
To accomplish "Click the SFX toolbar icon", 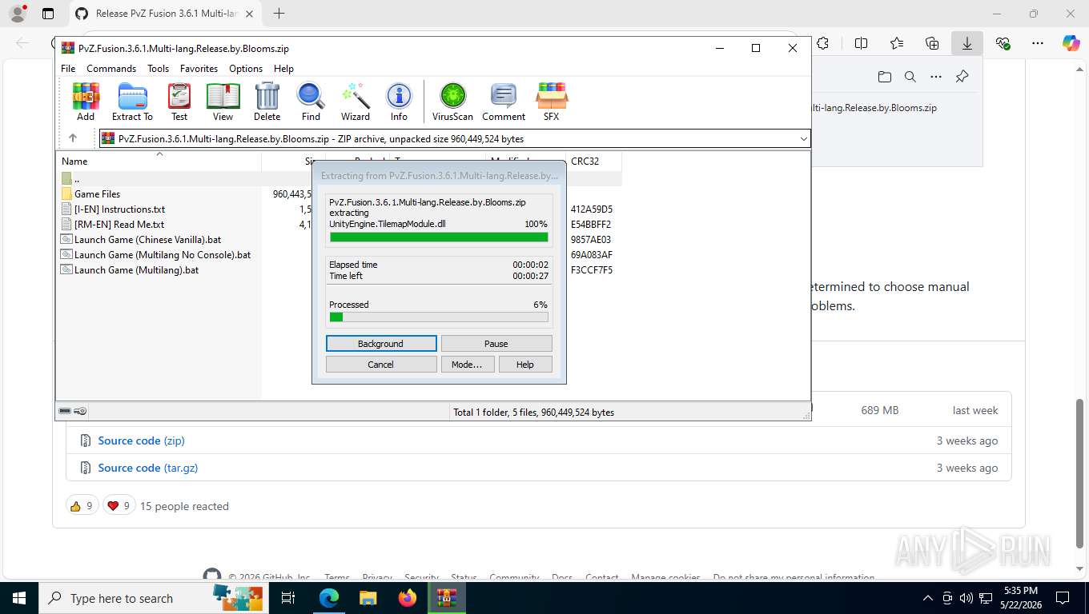I will (x=551, y=102).
